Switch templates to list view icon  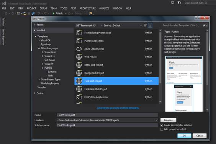tap(150, 26)
